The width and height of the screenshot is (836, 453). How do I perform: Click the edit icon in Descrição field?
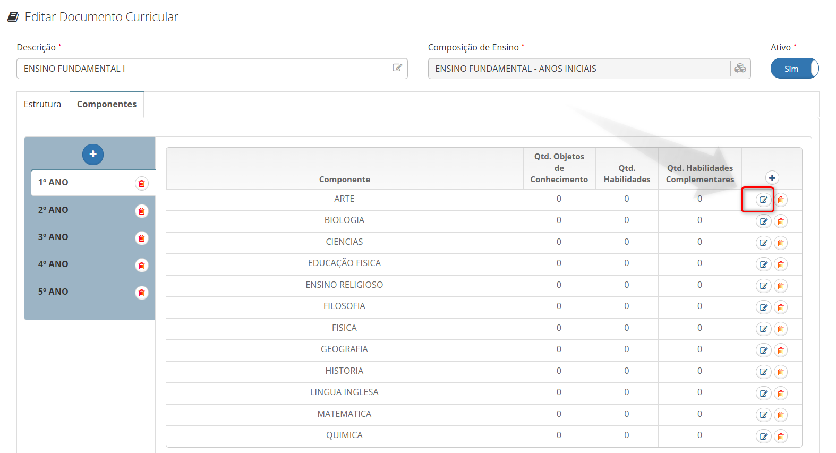pos(397,68)
